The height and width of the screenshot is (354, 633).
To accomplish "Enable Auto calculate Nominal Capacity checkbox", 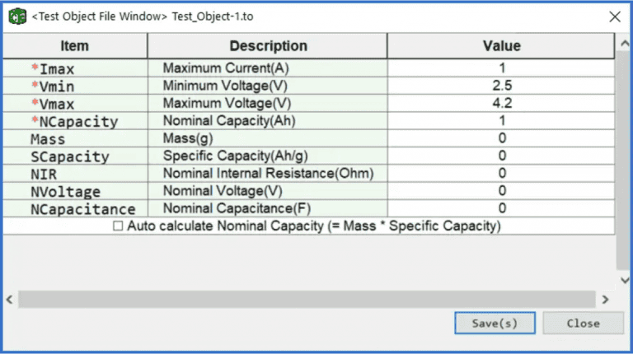I will click(x=119, y=226).
